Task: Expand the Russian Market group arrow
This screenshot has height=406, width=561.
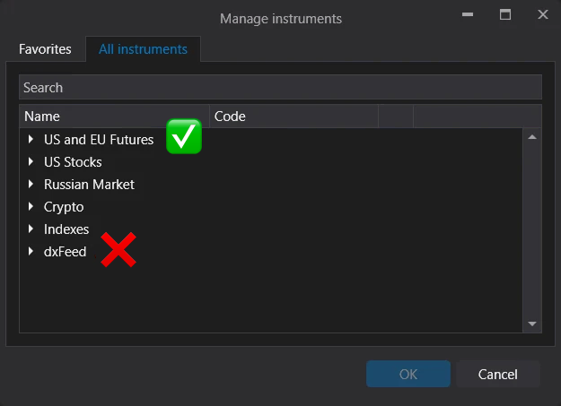Action: tap(31, 185)
